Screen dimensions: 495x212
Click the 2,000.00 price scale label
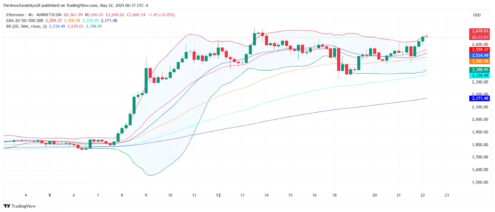[480, 119]
